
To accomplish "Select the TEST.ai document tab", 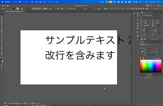I will [15, 11].
